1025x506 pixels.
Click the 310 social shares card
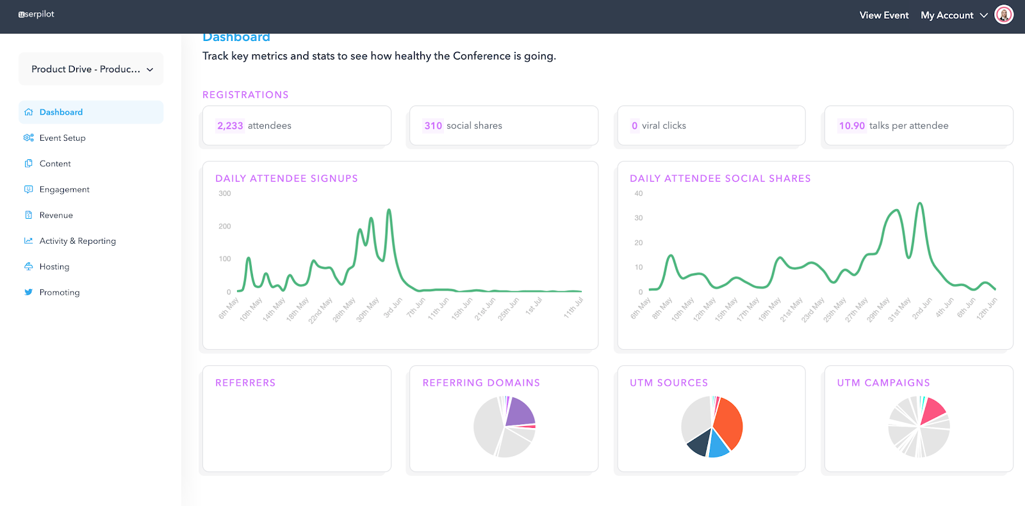(504, 125)
